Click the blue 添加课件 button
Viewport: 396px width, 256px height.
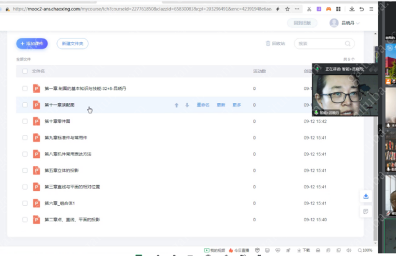[32, 43]
